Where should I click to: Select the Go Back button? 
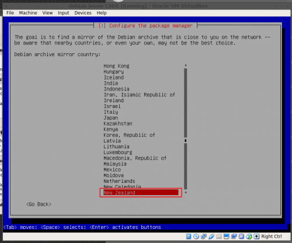pos(39,204)
